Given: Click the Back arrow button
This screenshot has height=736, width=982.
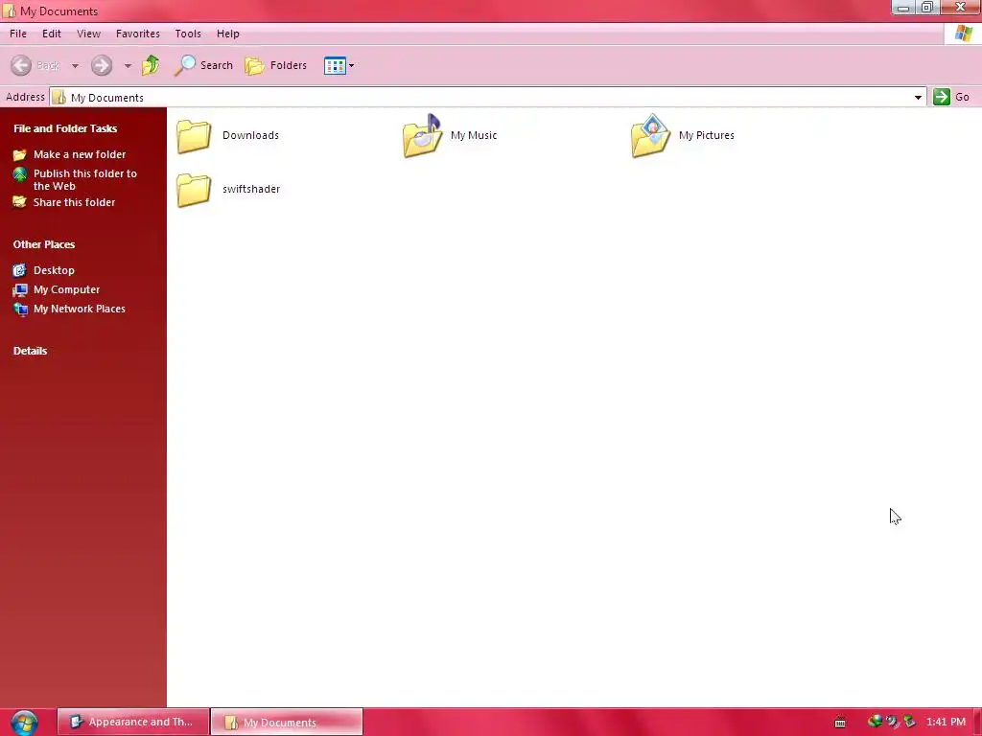Looking at the screenshot, I should point(21,65).
